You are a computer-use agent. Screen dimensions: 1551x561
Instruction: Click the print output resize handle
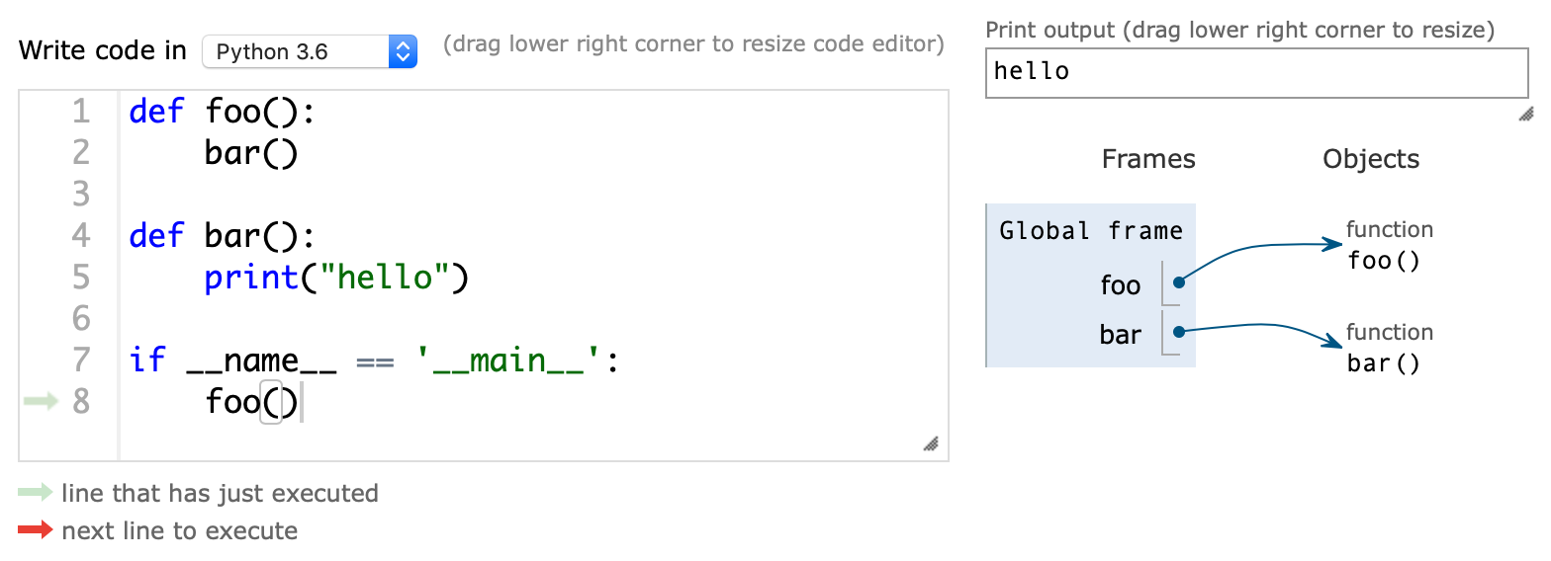tap(1525, 115)
